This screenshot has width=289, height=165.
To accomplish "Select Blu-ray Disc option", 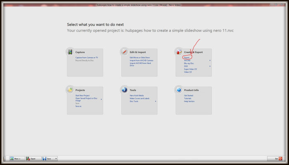I will (189, 63).
